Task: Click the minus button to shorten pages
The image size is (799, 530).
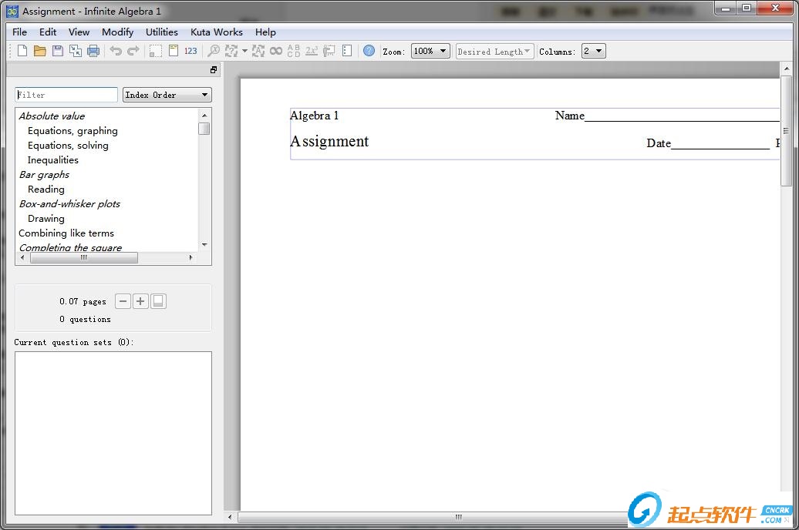Action: tap(123, 301)
